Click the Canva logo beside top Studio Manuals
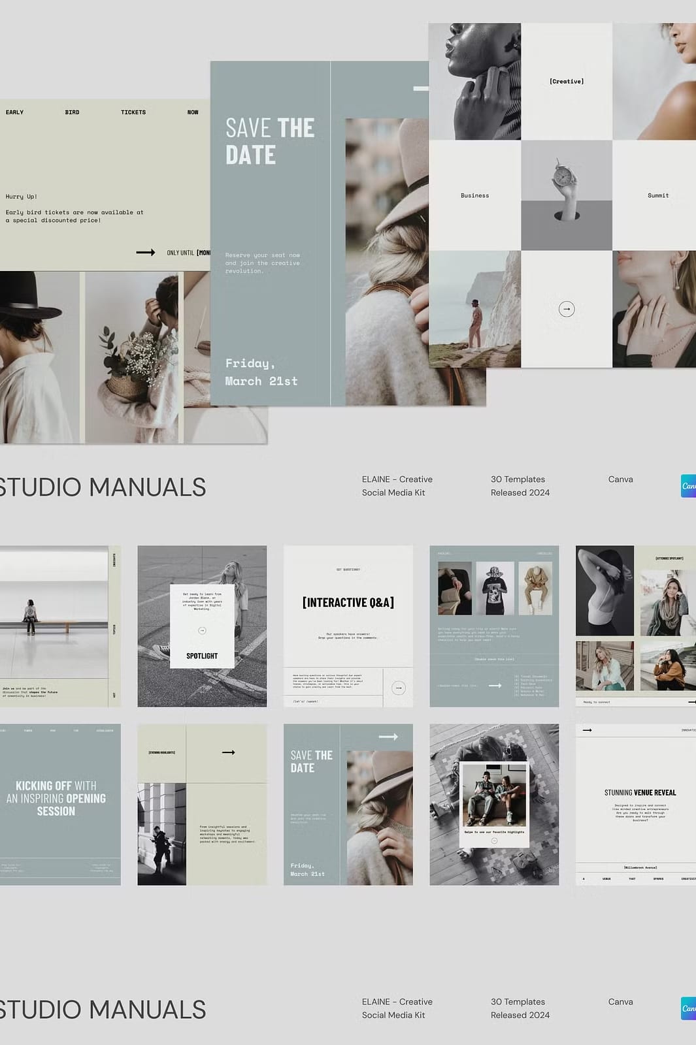This screenshot has width=696, height=1045. (688, 486)
